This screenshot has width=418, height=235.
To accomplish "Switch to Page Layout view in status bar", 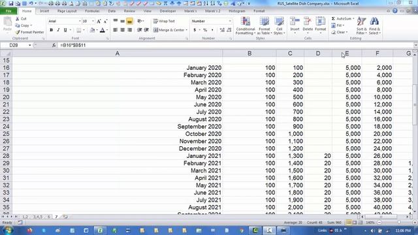I will click(x=355, y=222).
